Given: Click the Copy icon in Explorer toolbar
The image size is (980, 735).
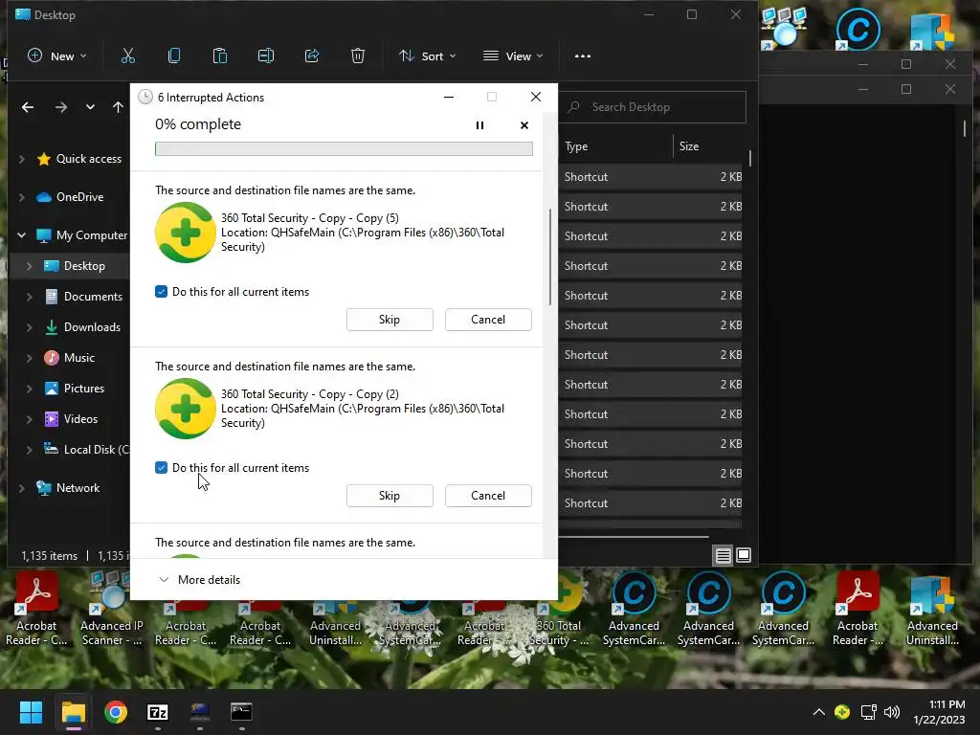Looking at the screenshot, I should pyautogui.click(x=174, y=56).
